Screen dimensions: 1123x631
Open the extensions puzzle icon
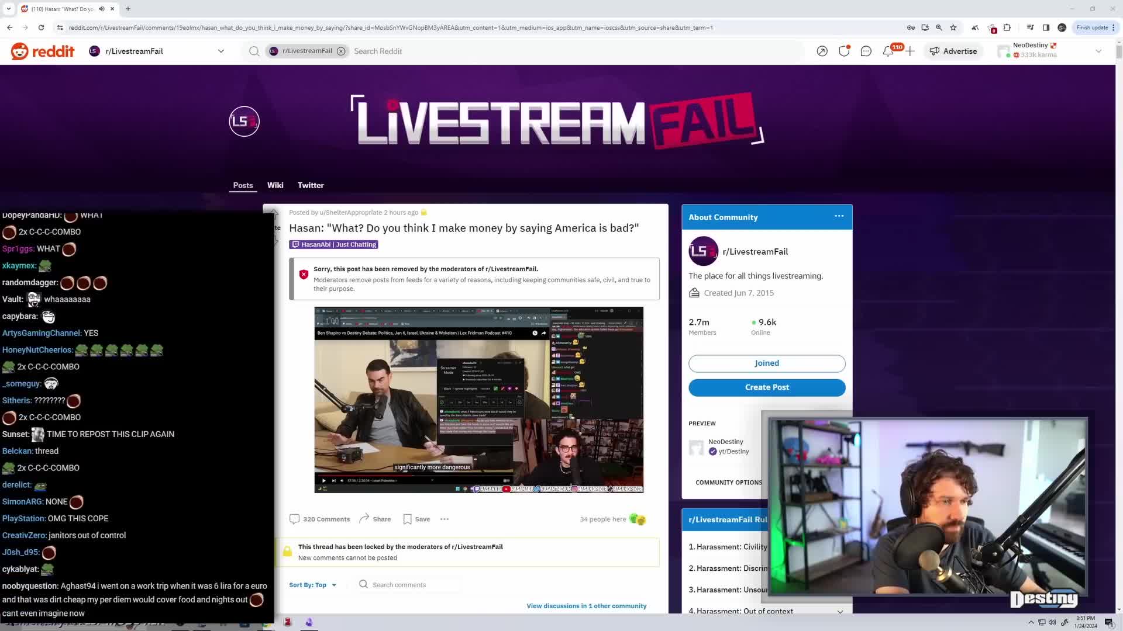1007,27
